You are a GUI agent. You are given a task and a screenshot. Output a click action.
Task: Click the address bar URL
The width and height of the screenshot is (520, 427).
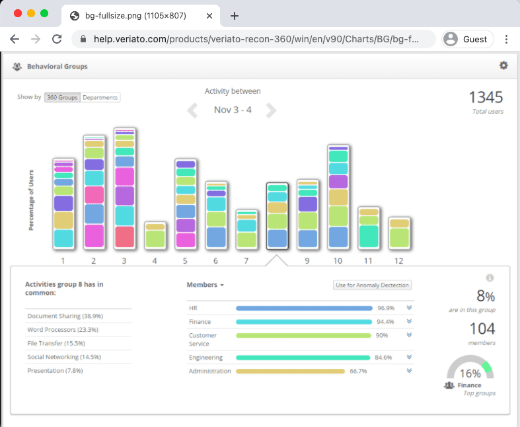pyautogui.click(x=256, y=39)
